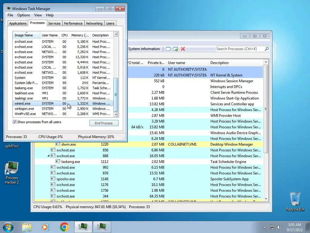Select spoolsv.exe row in Process Hacker
This screenshot has width=310, height=233.
148,179
